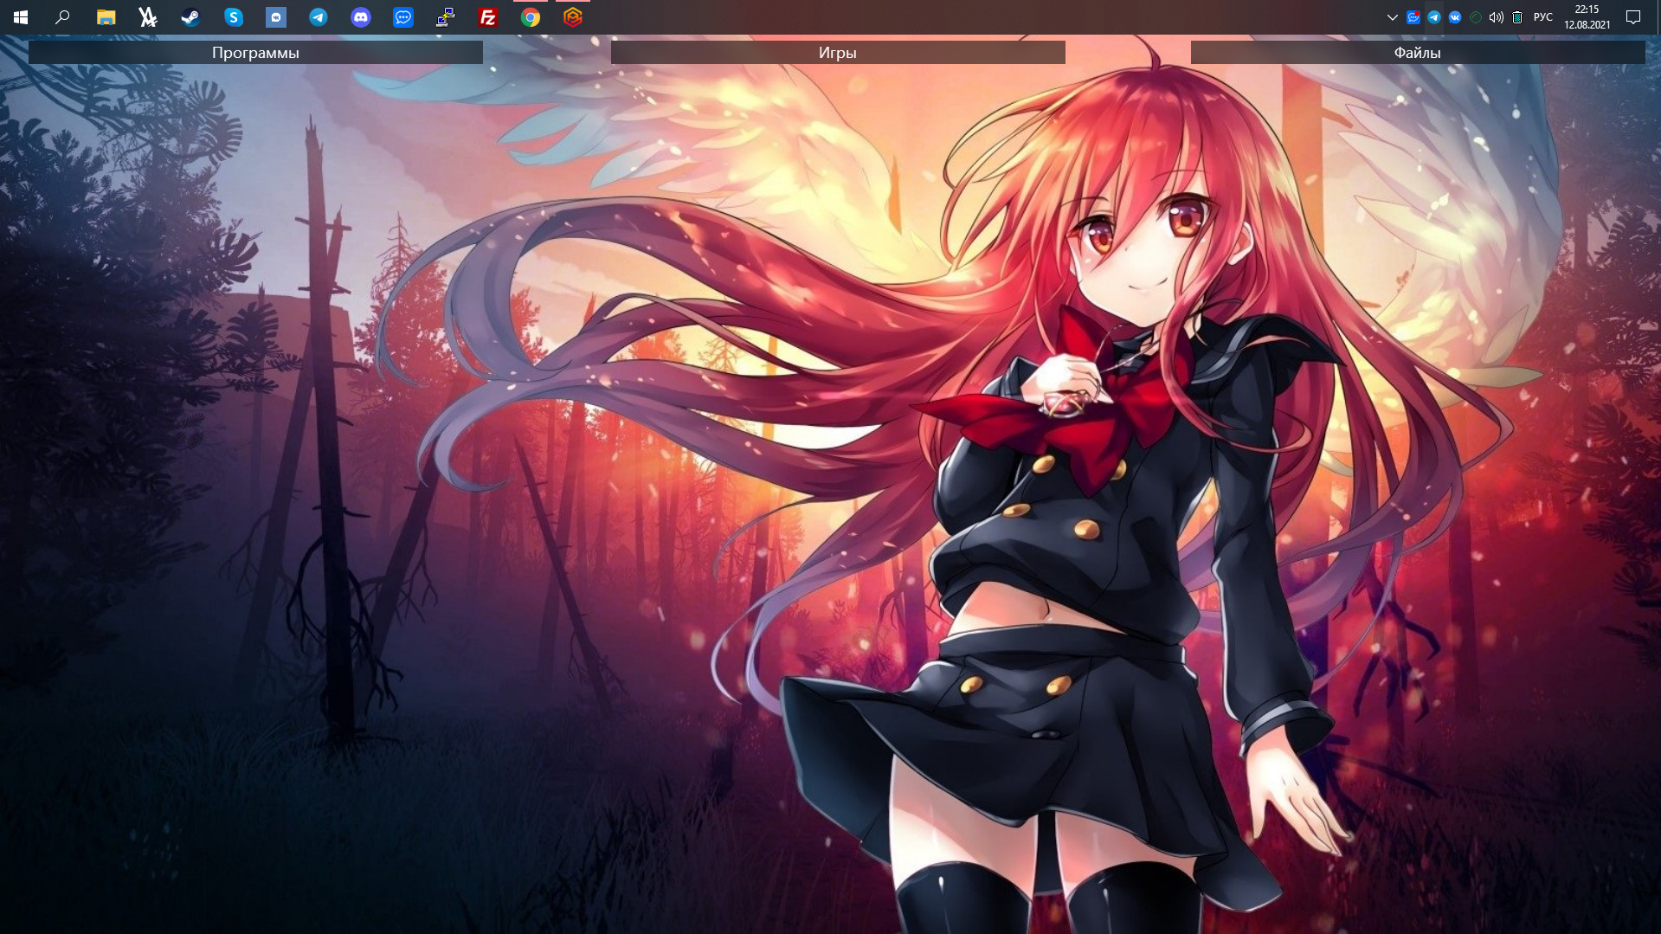Image resolution: width=1661 pixels, height=934 pixels.
Task: Open the VK app square taskbar icon
Action: coord(276,17)
